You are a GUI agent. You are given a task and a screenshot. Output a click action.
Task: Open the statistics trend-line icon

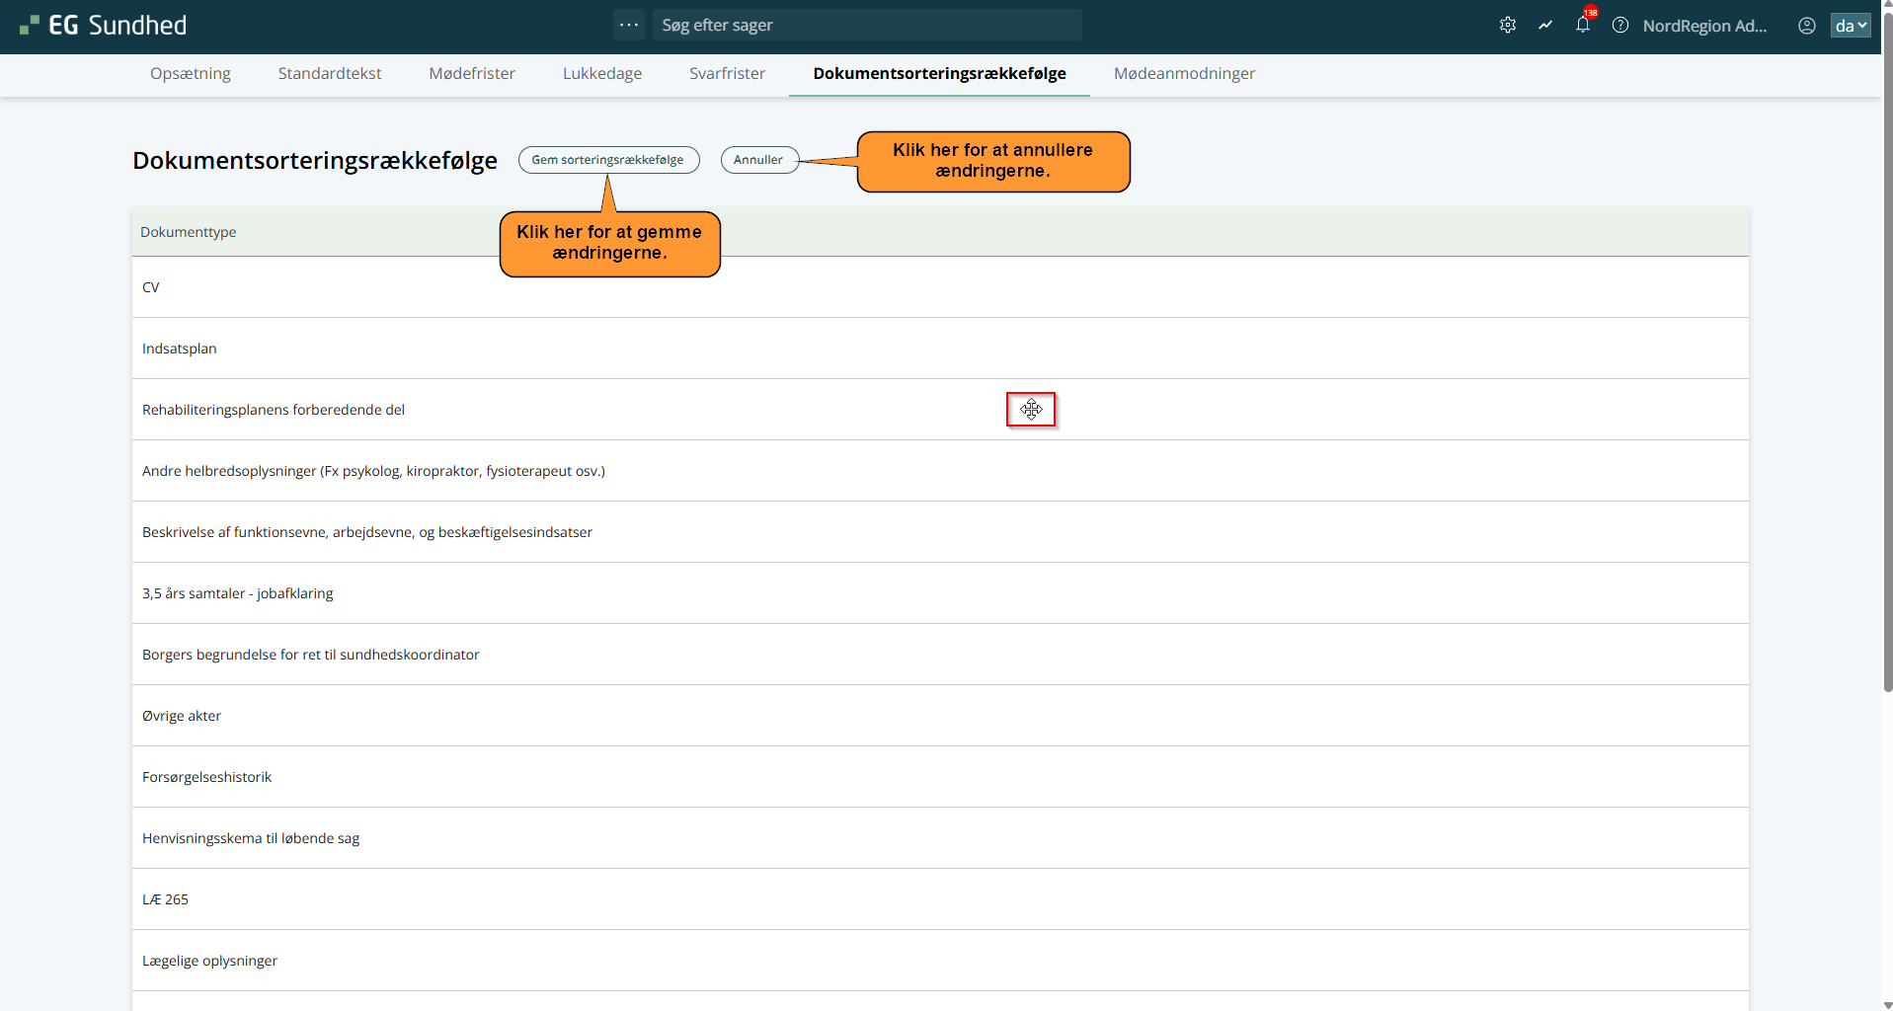point(1545,26)
